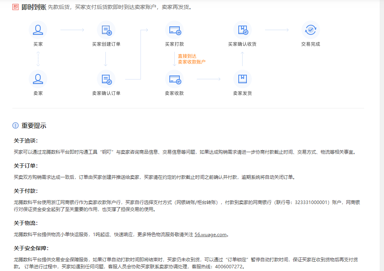This screenshot has width=384, height=271.
Task: Click the 关于物流: subheading
Action: tap(26, 223)
